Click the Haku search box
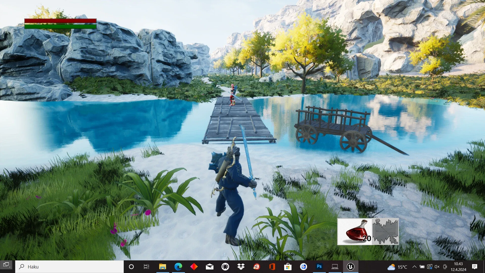The height and width of the screenshot is (273, 485). coord(69,267)
